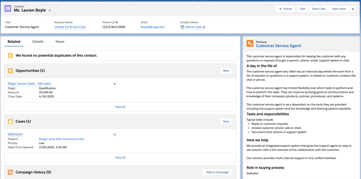Click the Campaign History target icon

pyautogui.click(x=10, y=172)
